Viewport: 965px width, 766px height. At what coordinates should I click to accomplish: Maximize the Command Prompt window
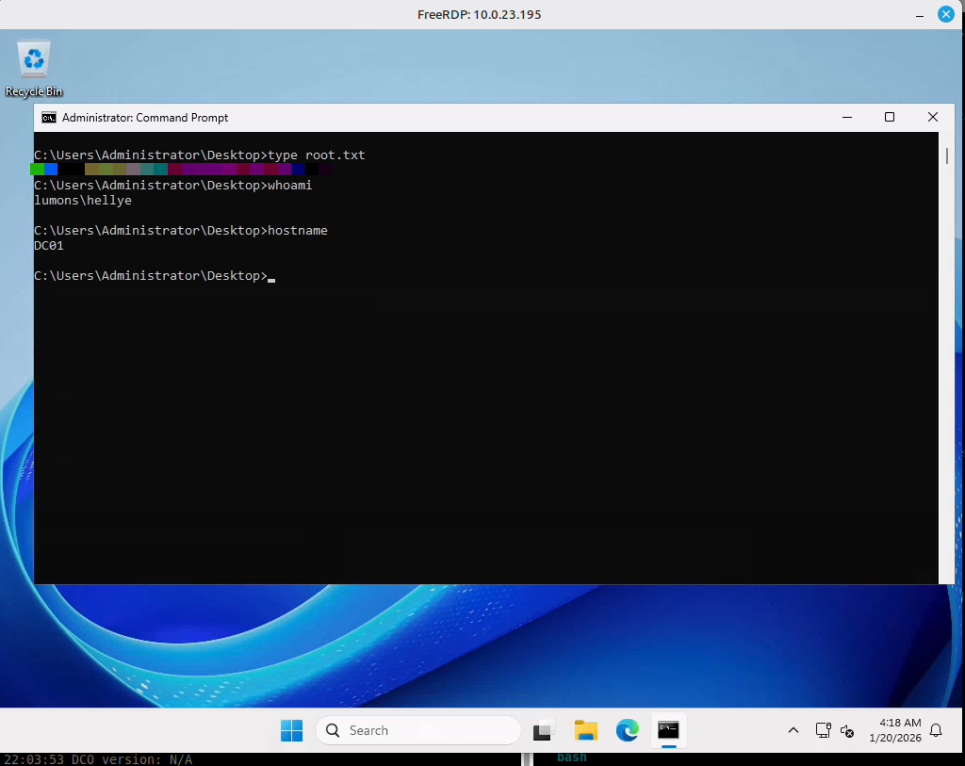tap(889, 117)
